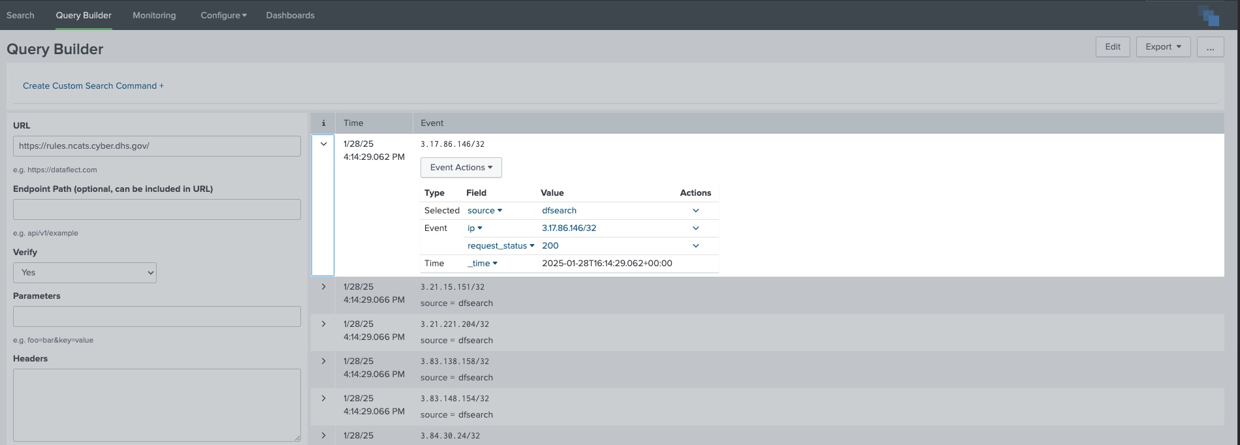Open actions chevron for dfsearch value

pyautogui.click(x=695, y=211)
